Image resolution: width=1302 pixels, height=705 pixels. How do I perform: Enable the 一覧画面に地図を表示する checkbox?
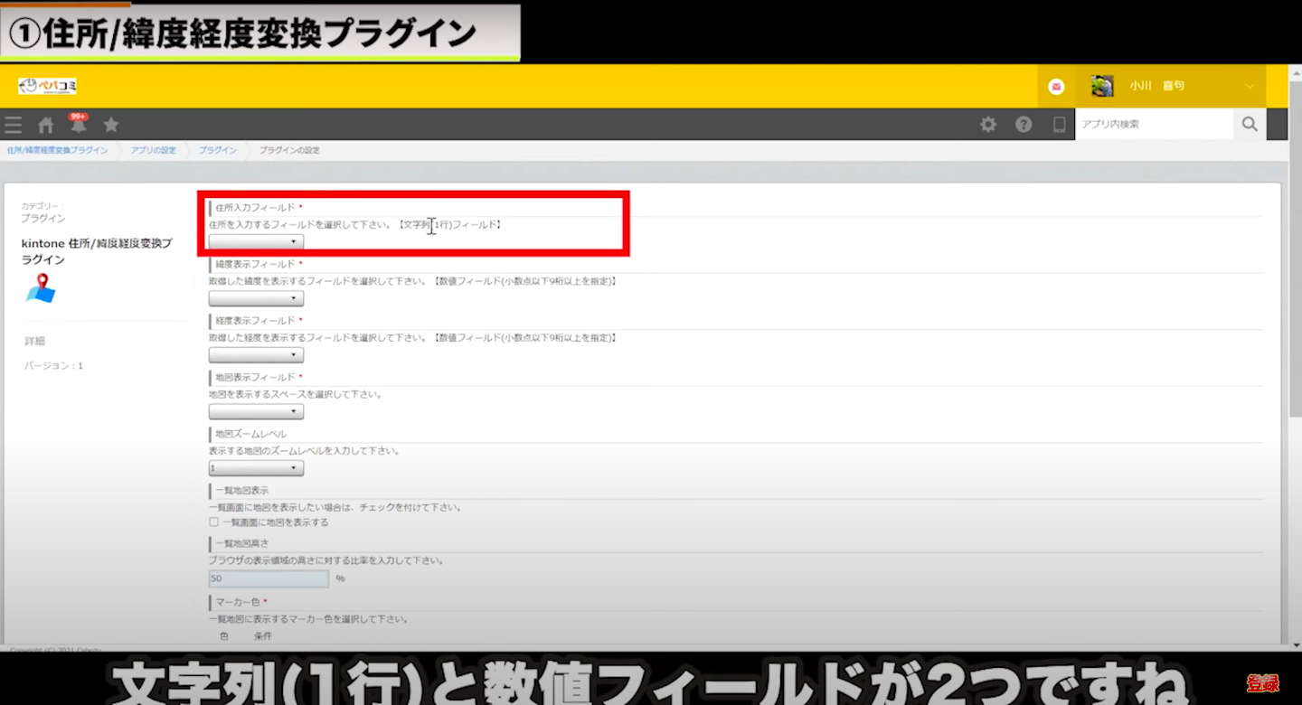[x=214, y=522]
